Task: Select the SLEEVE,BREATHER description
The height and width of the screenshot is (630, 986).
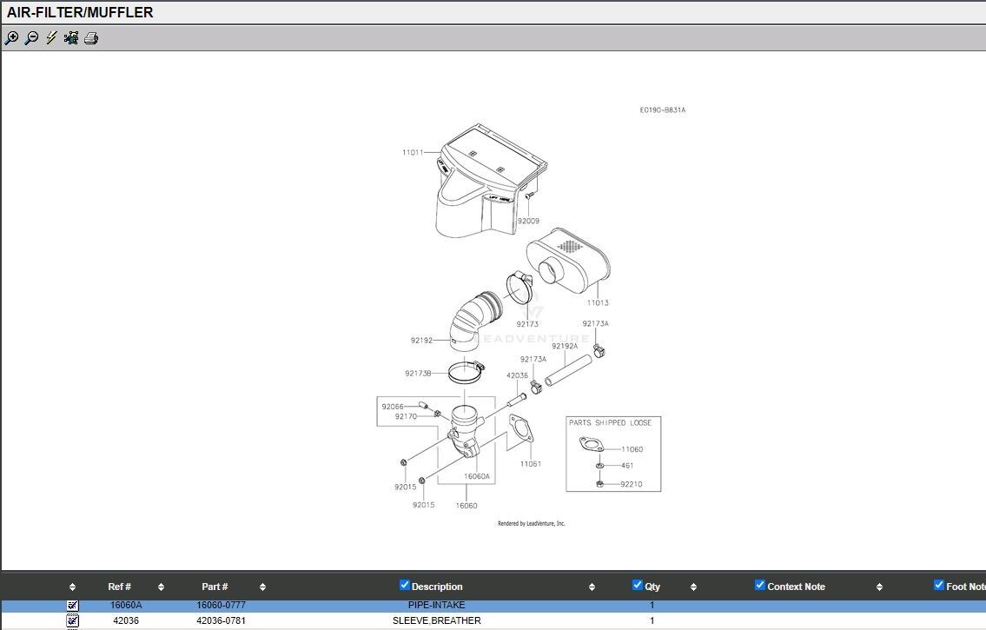Action: click(436, 620)
